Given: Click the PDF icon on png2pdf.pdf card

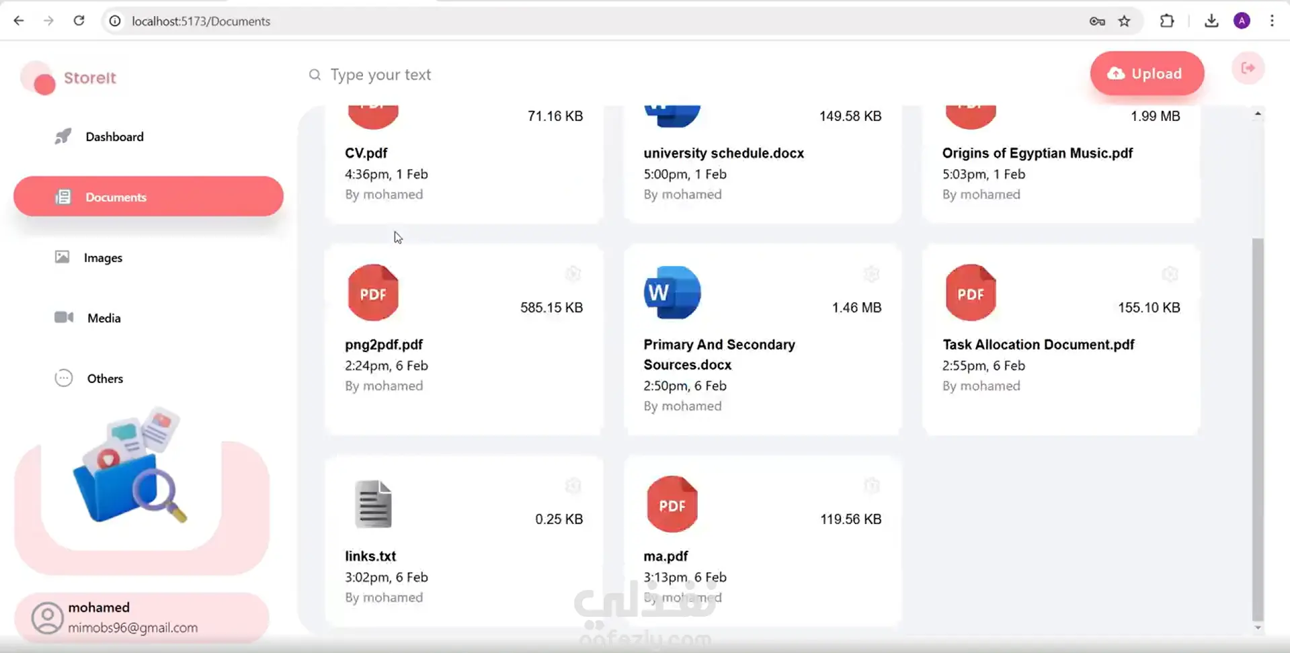Looking at the screenshot, I should point(373,293).
